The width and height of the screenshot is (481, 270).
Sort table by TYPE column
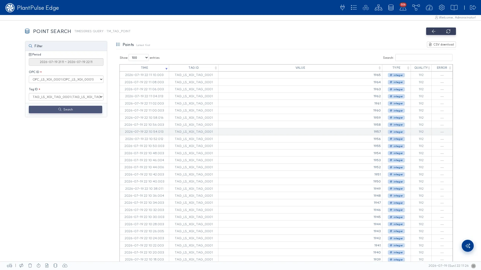tap(396, 68)
